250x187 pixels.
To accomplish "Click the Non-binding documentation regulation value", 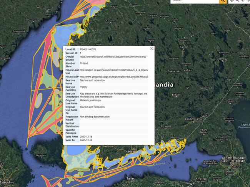I will click(x=94, y=116).
